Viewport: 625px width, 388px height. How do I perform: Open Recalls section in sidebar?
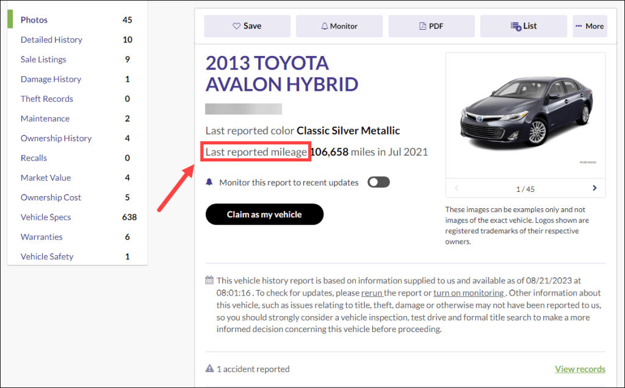pyautogui.click(x=34, y=158)
